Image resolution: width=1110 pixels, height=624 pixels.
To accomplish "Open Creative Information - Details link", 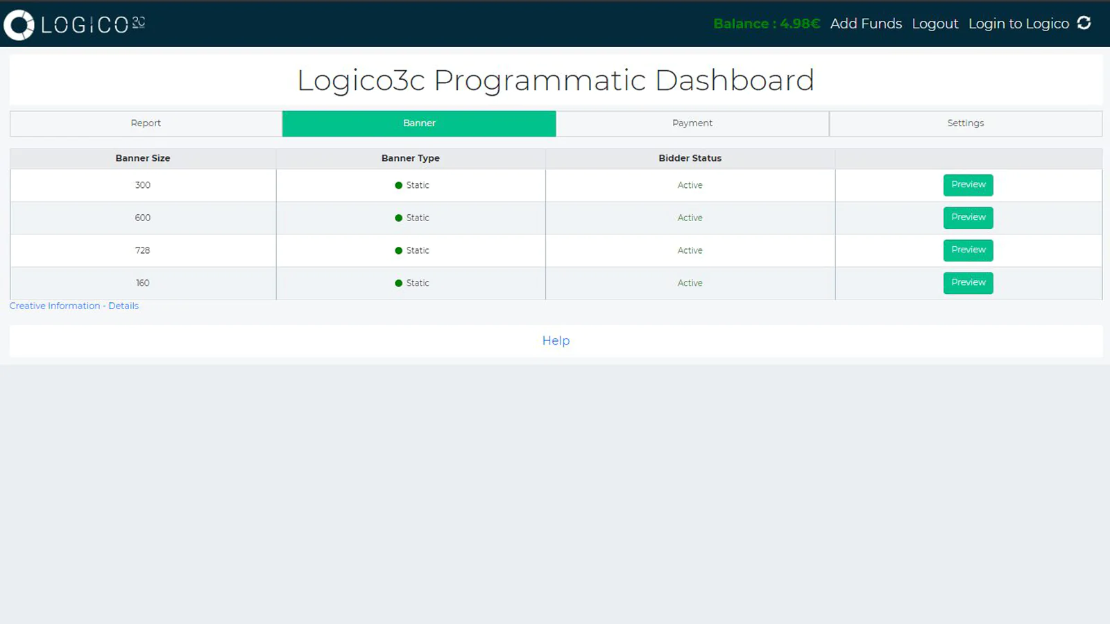I will pyautogui.click(x=74, y=306).
